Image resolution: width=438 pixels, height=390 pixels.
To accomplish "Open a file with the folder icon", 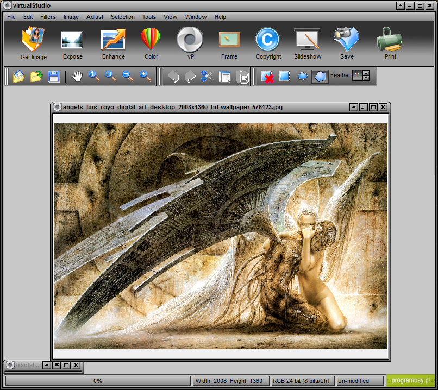I will (x=36, y=76).
